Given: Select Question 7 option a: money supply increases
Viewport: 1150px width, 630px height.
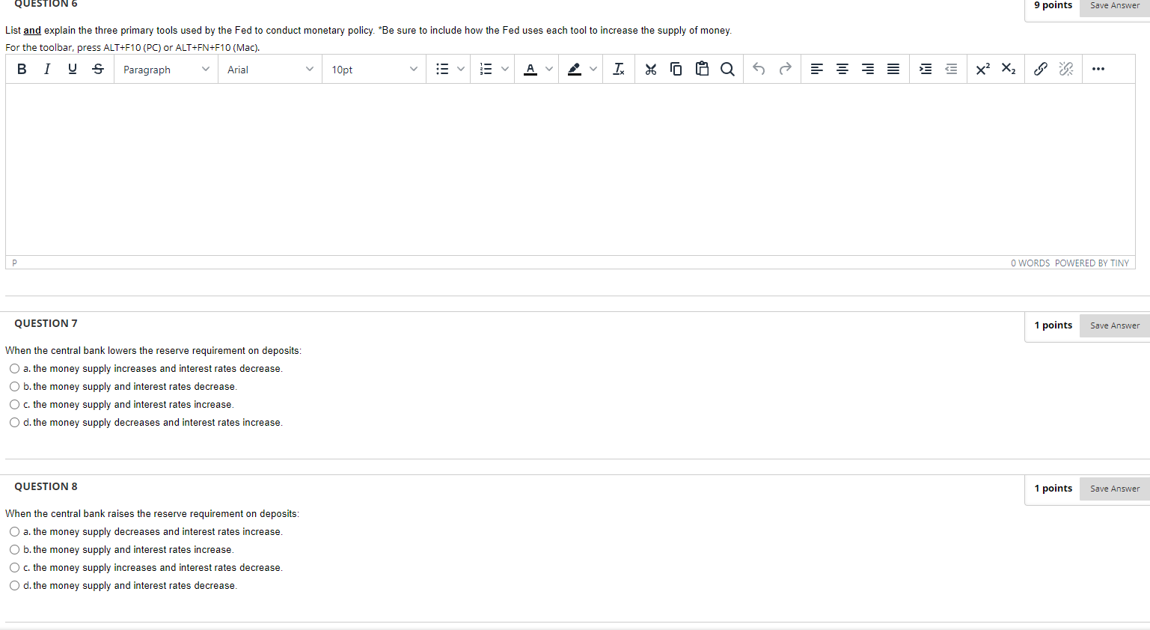Looking at the screenshot, I should coord(15,369).
